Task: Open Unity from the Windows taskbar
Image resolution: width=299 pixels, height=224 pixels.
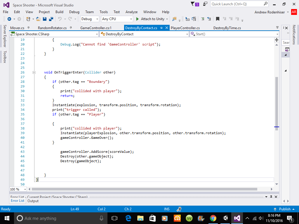Action: [225, 218]
